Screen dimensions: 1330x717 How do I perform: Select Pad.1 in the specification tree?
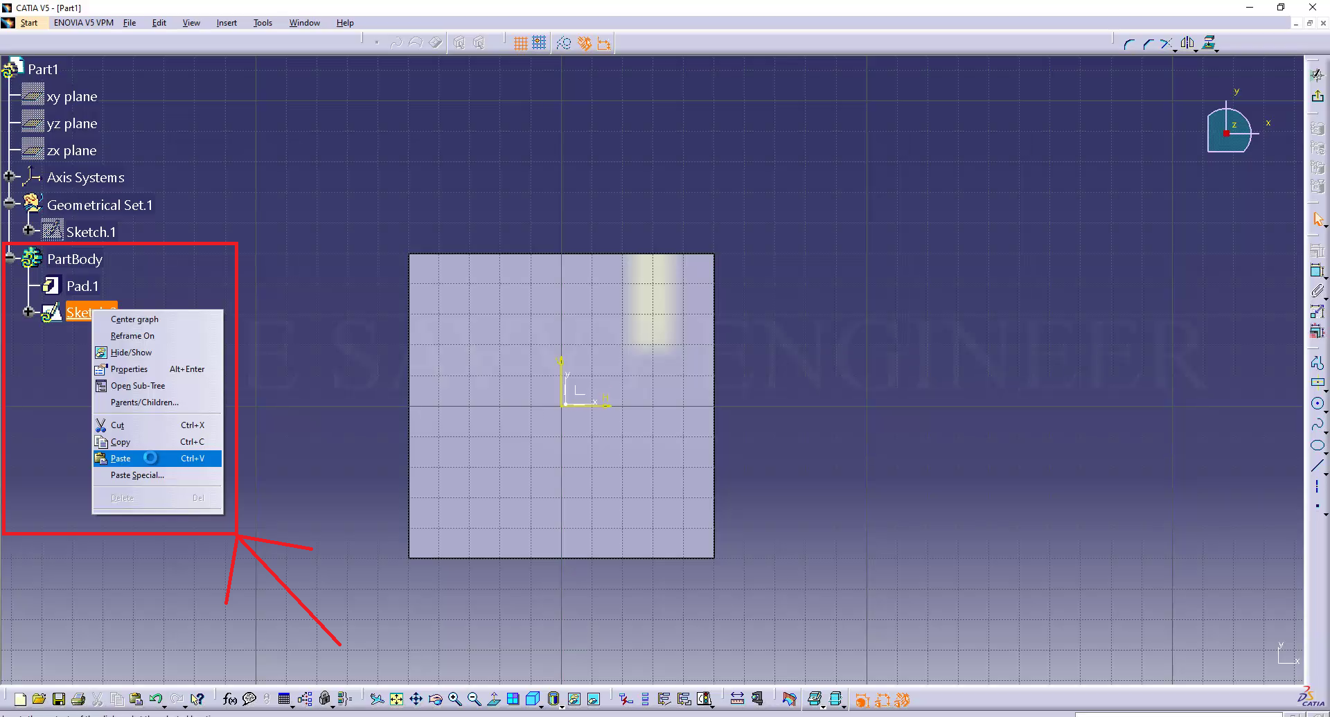[x=82, y=286]
